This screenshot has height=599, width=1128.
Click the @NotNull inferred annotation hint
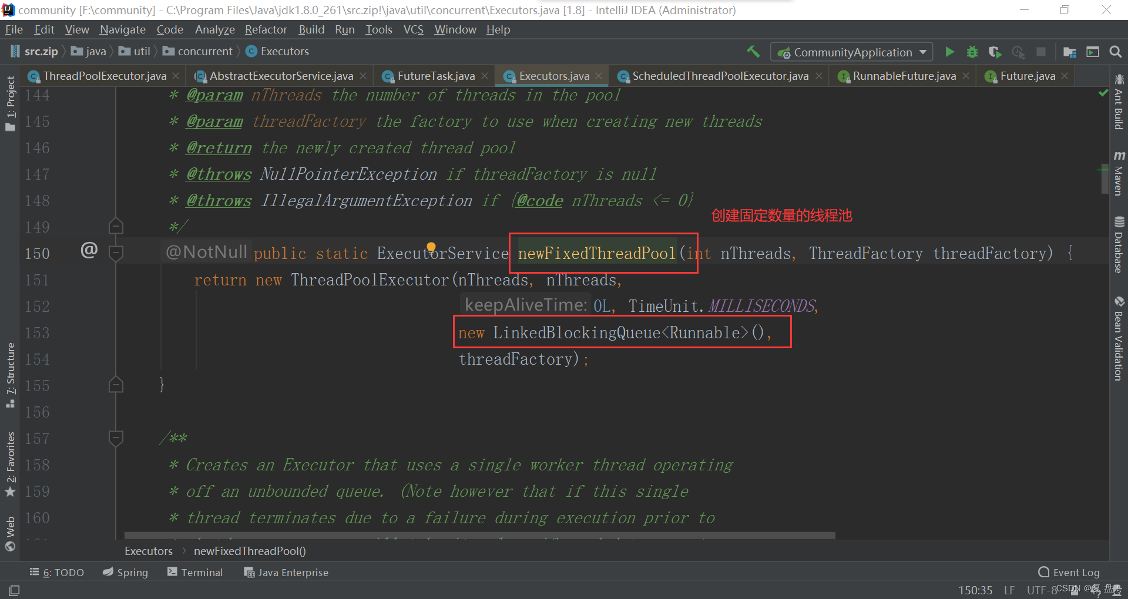206,252
